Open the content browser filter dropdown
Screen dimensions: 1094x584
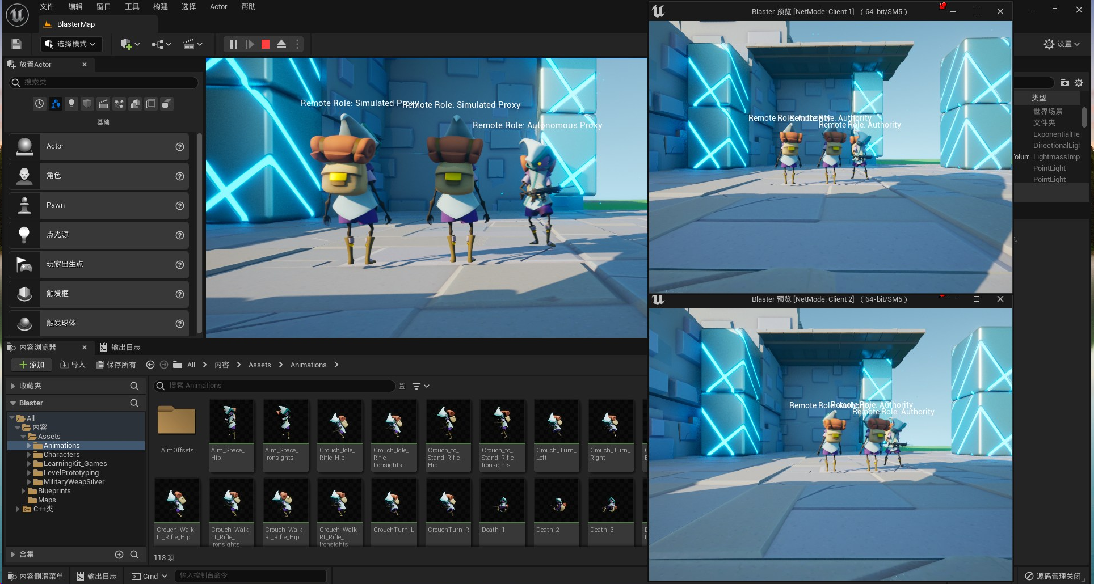coord(420,386)
